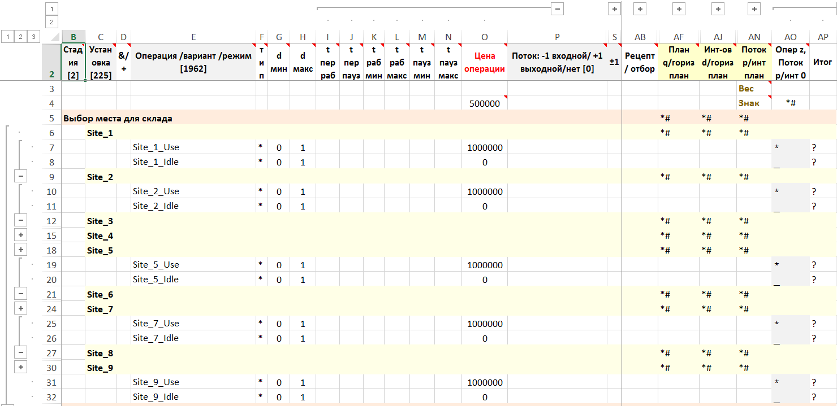Click column outline level 1 button

(51, 9)
